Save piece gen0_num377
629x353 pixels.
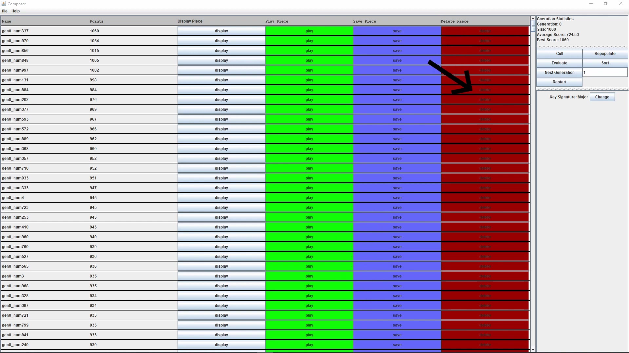tap(397, 109)
